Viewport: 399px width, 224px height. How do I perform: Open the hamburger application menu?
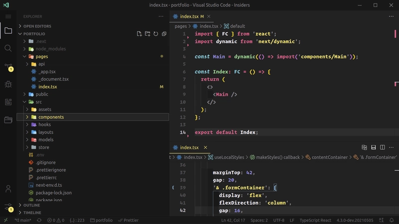8,16
